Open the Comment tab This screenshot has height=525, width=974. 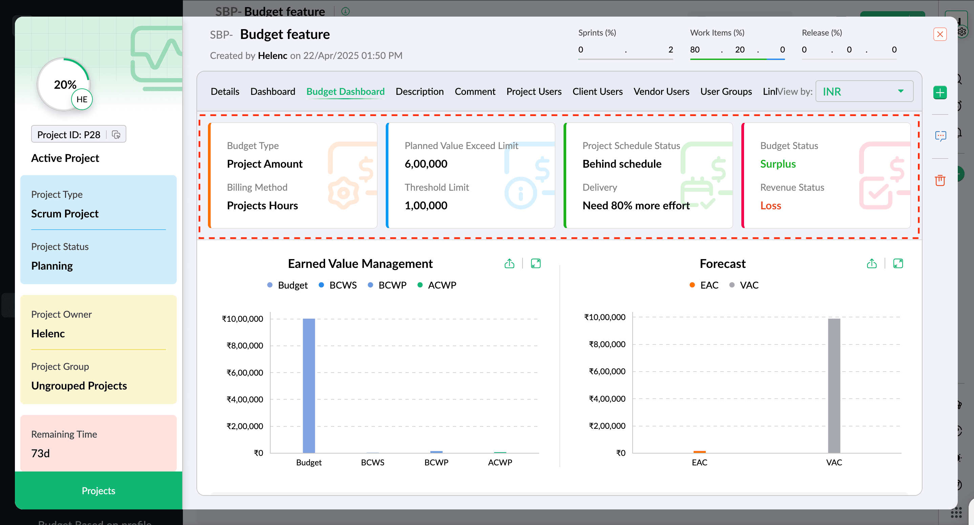(475, 91)
